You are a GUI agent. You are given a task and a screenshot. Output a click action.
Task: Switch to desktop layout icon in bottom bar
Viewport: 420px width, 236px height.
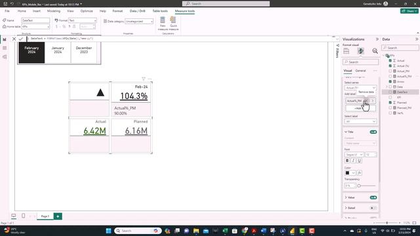[x=14, y=216]
